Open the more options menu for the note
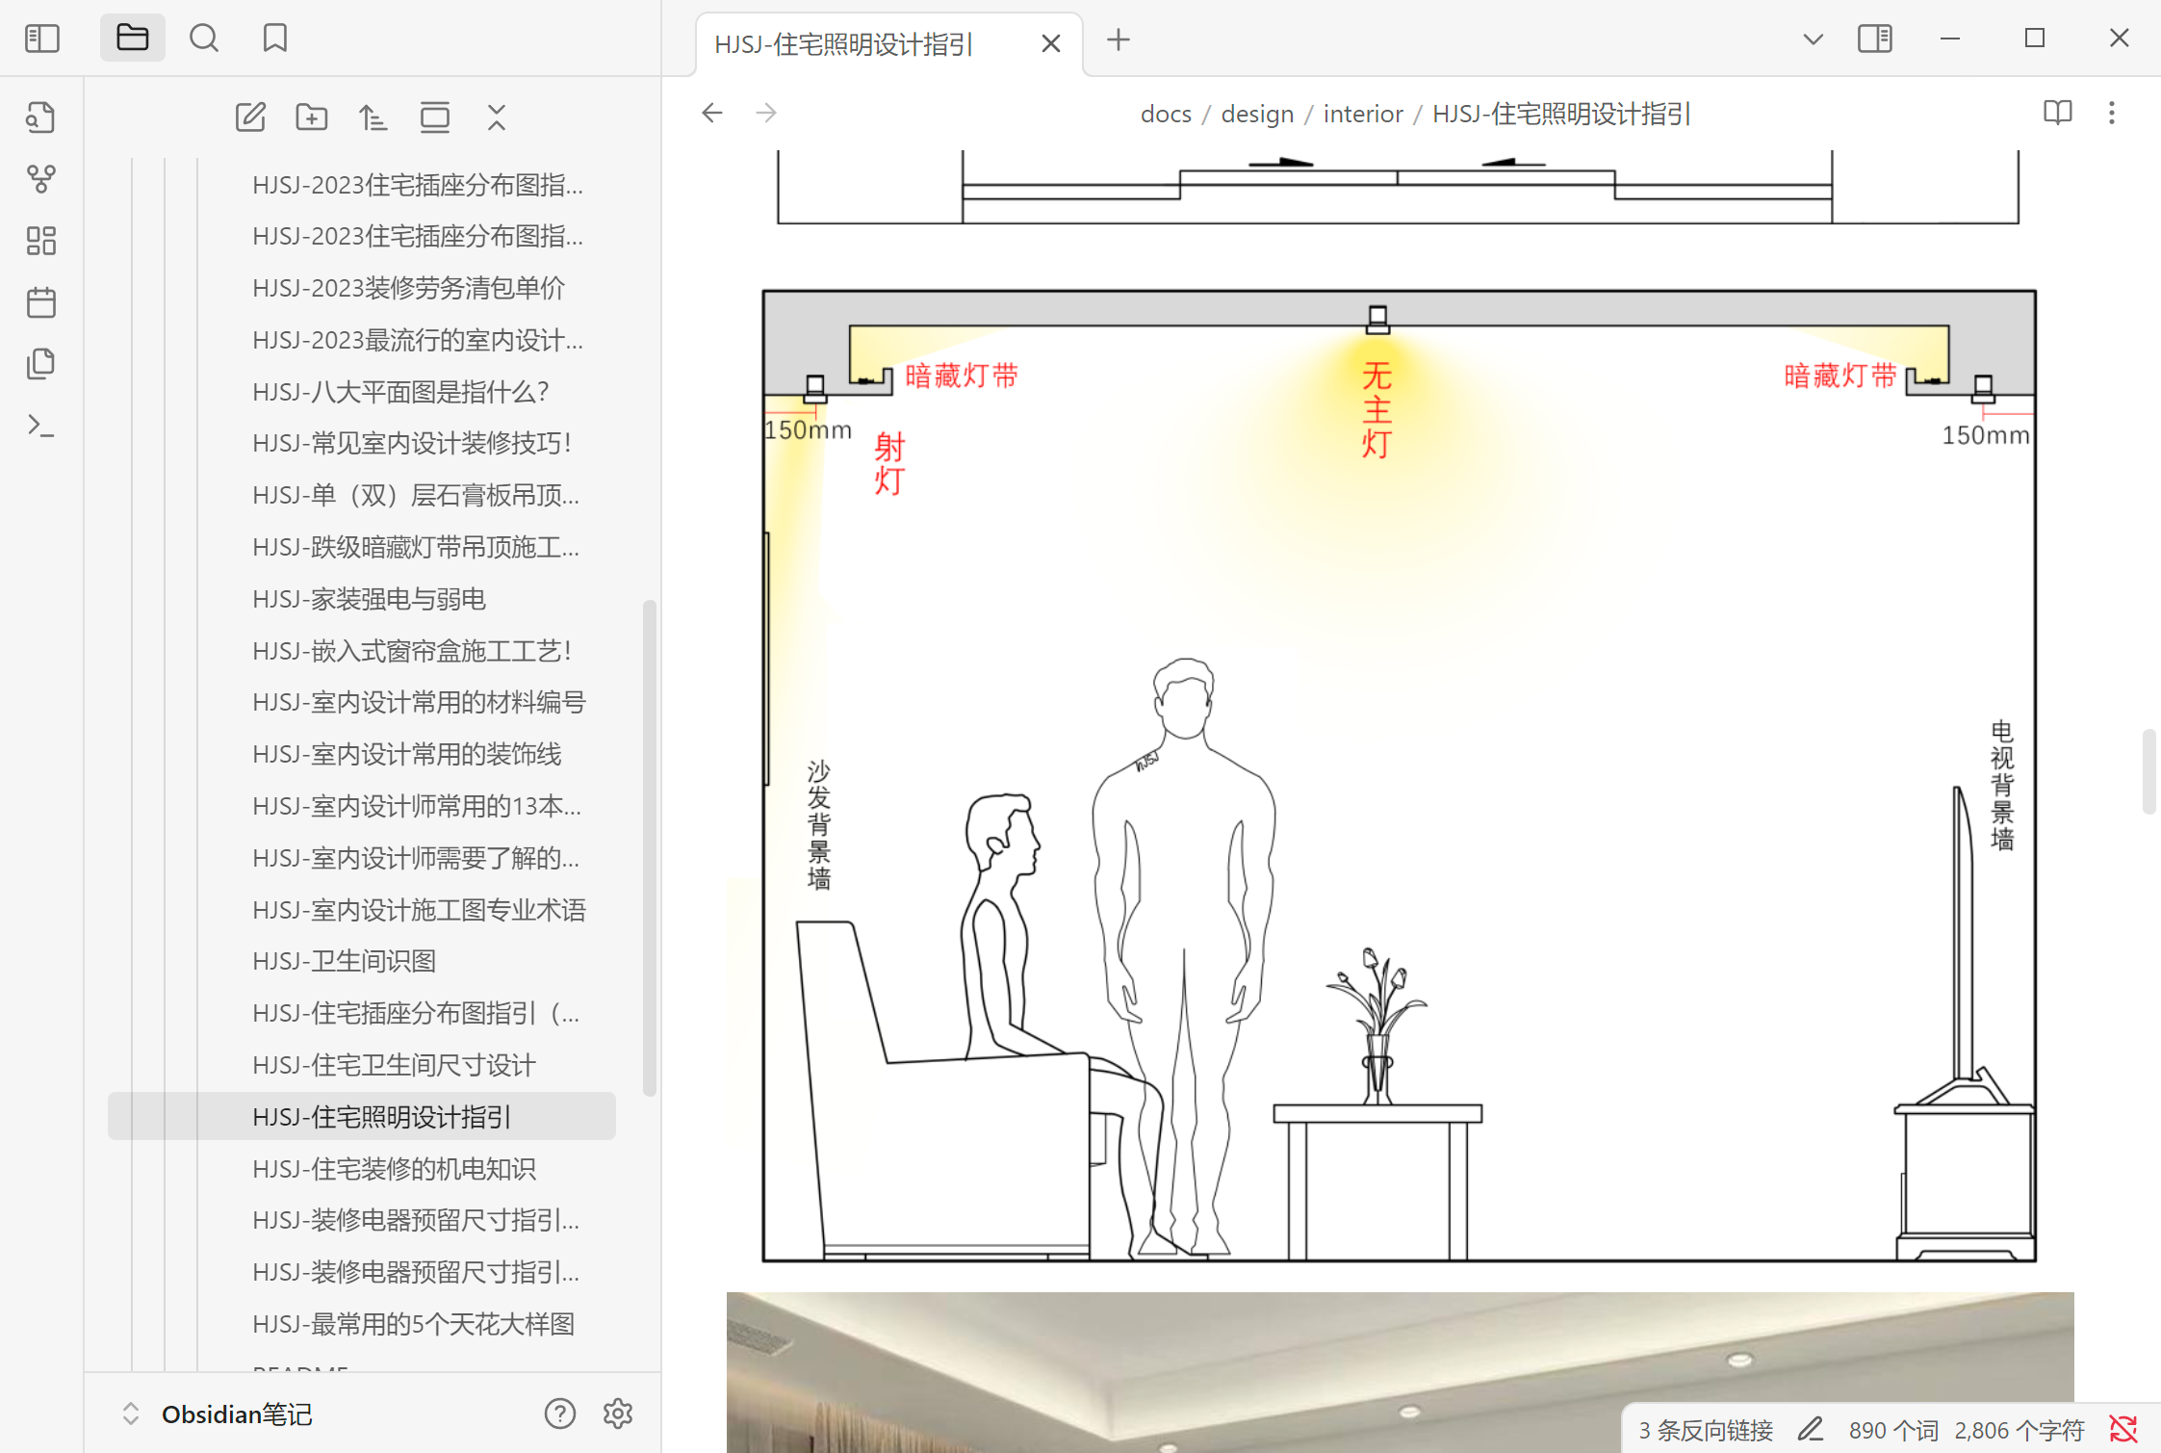Viewport: 2161px width, 1453px height. (2111, 113)
